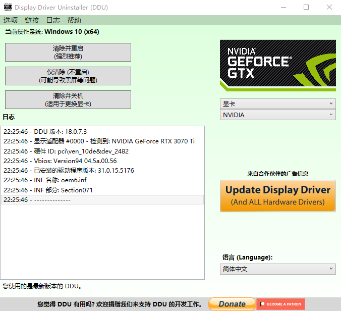Open the 选项 menu

[x=11, y=20]
